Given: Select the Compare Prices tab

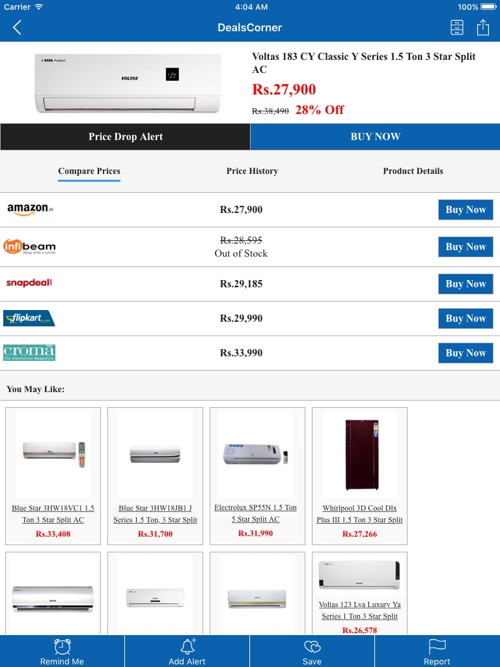Looking at the screenshot, I should 89,171.
